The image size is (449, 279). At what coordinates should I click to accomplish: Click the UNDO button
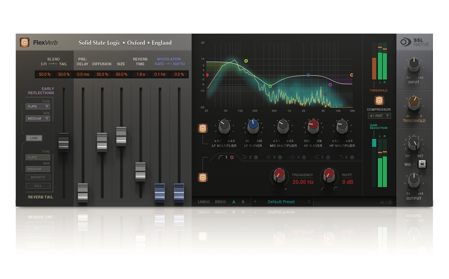(x=204, y=202)
